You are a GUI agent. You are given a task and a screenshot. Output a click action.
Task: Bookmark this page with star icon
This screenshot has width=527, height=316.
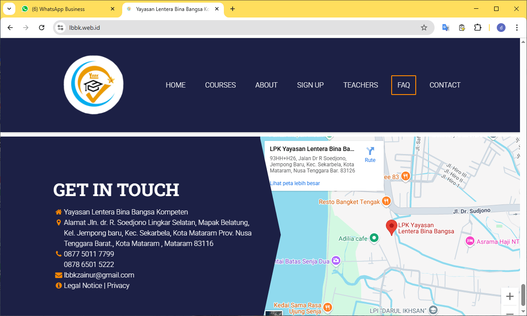[x=424, y=28]
